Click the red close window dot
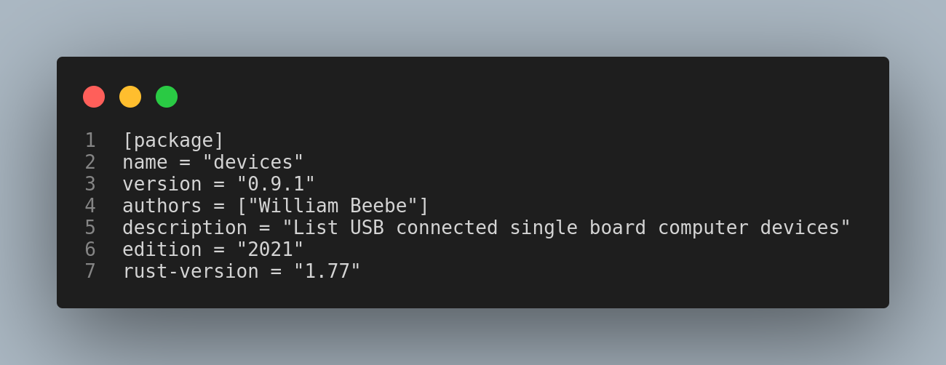Viewport: 946px width, 365px height. 94,97
